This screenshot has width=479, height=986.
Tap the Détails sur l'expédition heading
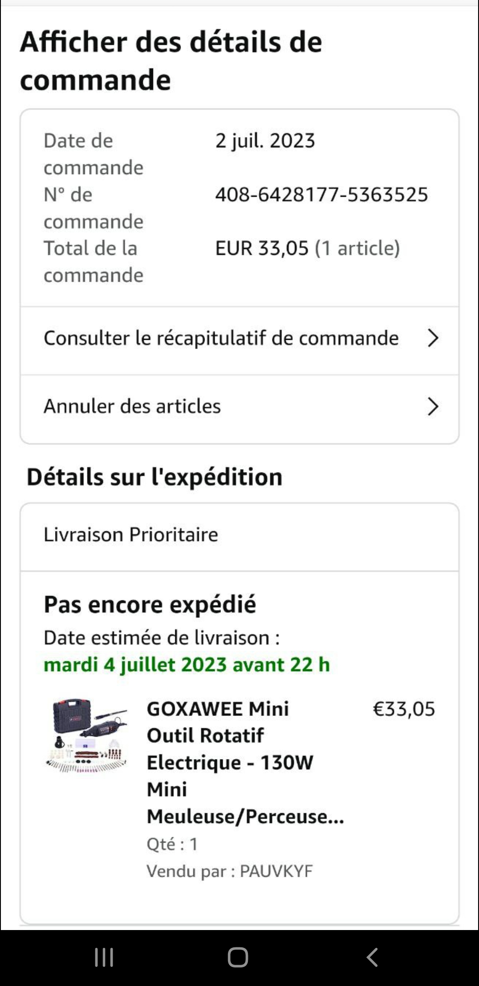[x=154, y=477]
